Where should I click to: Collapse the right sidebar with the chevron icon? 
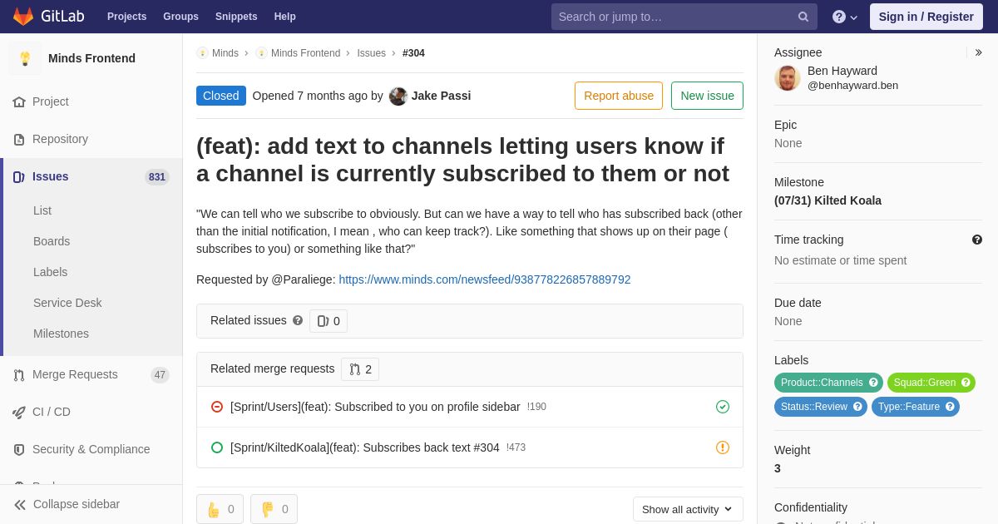pyautogui.click(x=978, y=52)
